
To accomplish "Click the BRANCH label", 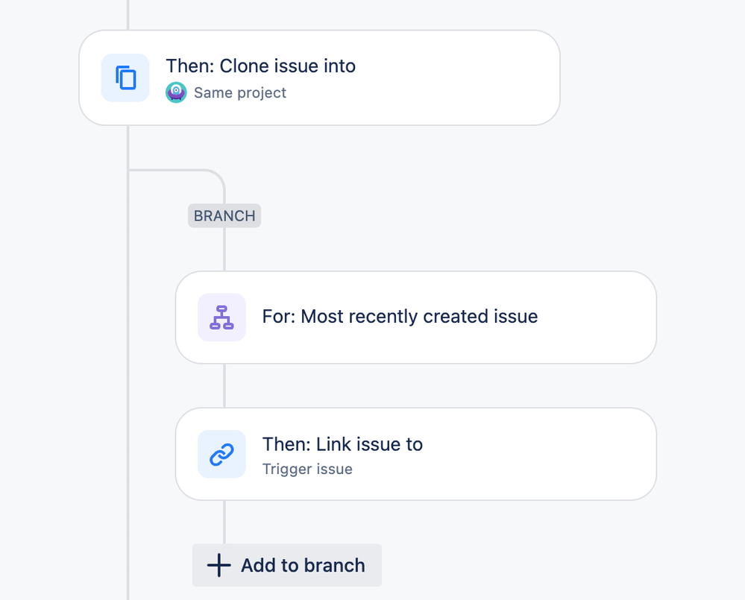I will coord(224,215).
